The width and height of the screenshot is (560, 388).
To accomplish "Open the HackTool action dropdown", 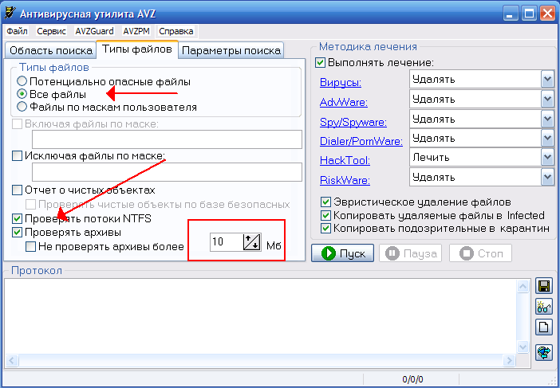I will pos(547,157).
